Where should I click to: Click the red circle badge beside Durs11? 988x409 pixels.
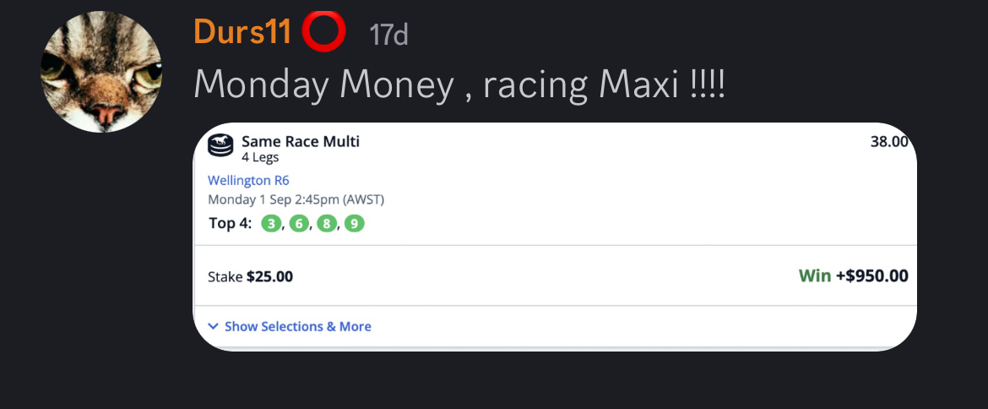(x=323, y=33)
